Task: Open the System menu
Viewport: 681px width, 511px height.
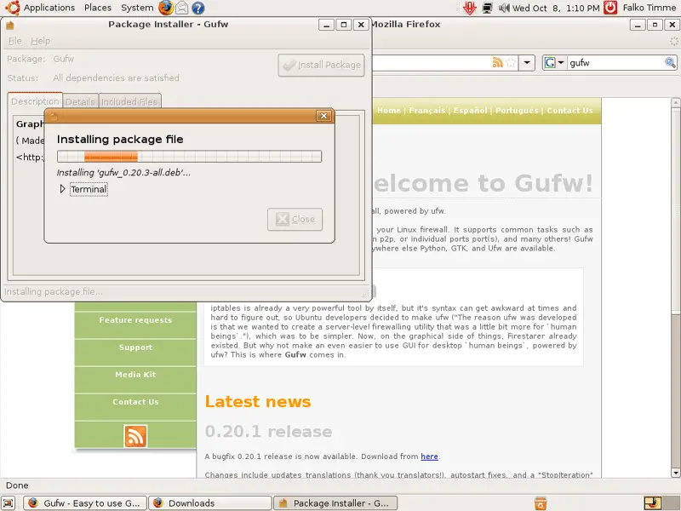Action: [x=137, y=8]
